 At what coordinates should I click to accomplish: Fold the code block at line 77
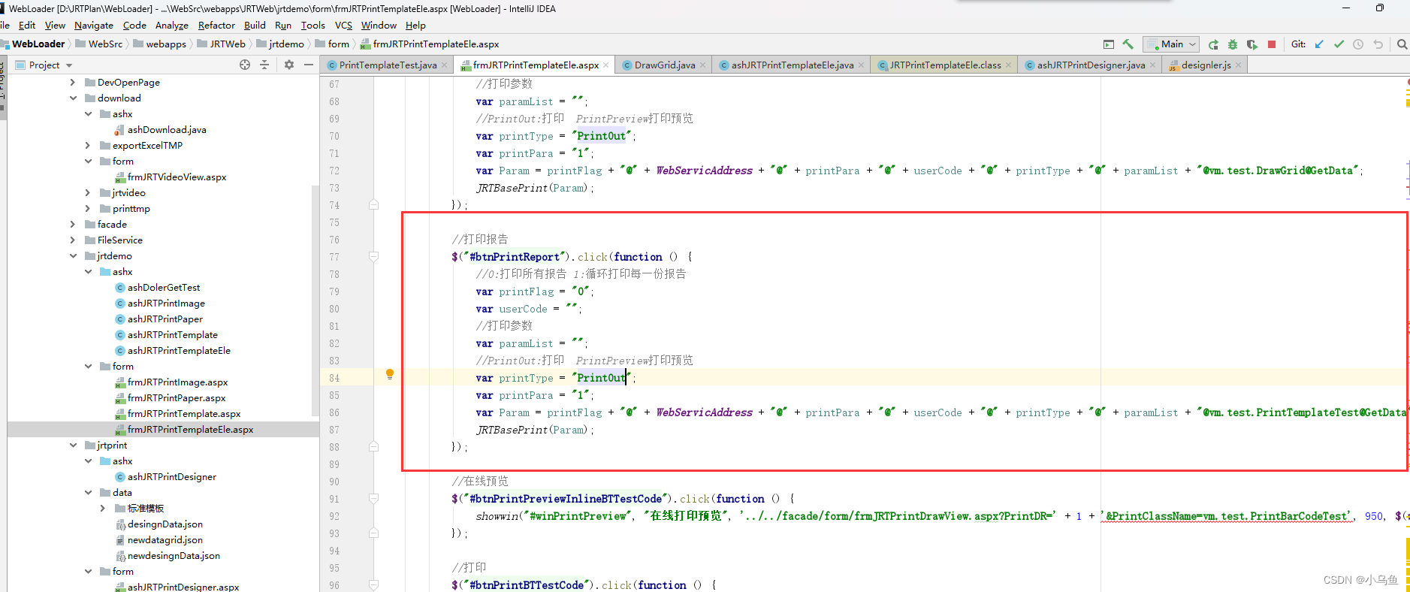(x=373, y=256)
